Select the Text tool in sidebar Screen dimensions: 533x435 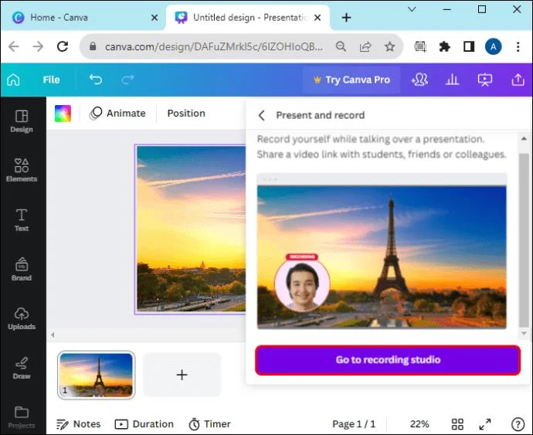22,220
